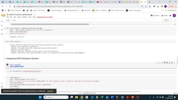178x100 pixels.
Task: Open a new Chrome tab
Action: click(x=149, y=2)
